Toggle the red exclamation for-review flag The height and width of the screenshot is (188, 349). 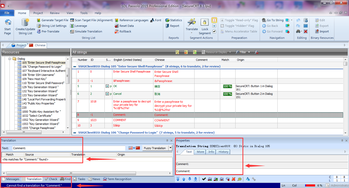click(x=214, y=20)
